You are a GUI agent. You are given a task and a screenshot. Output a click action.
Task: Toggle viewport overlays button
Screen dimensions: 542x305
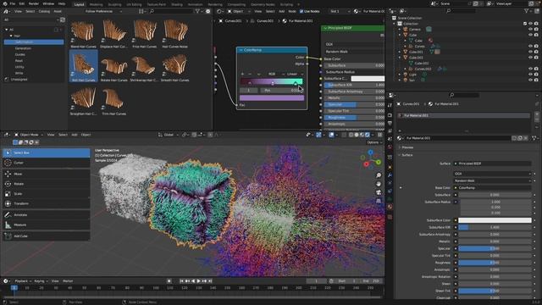point(331,135)
